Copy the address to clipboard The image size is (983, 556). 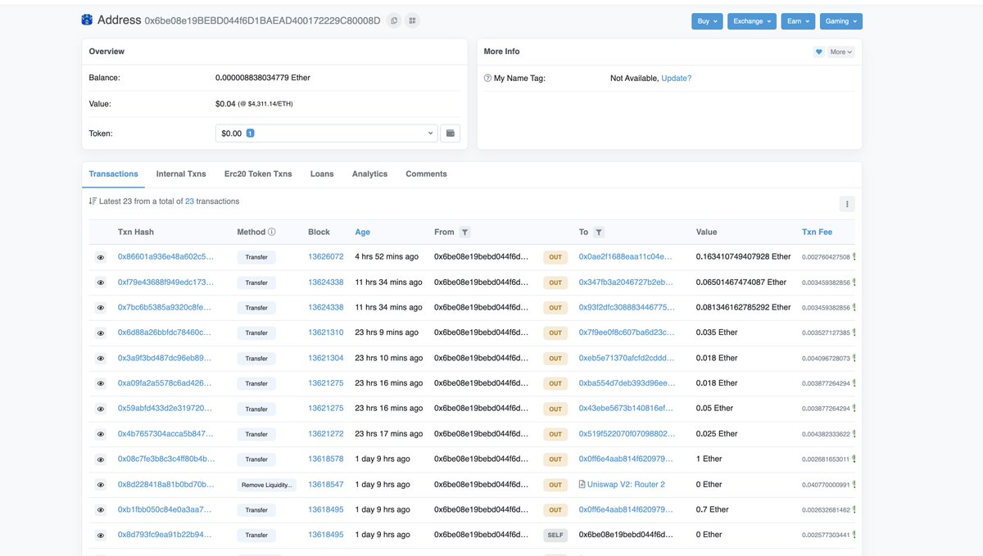[394, 20]
